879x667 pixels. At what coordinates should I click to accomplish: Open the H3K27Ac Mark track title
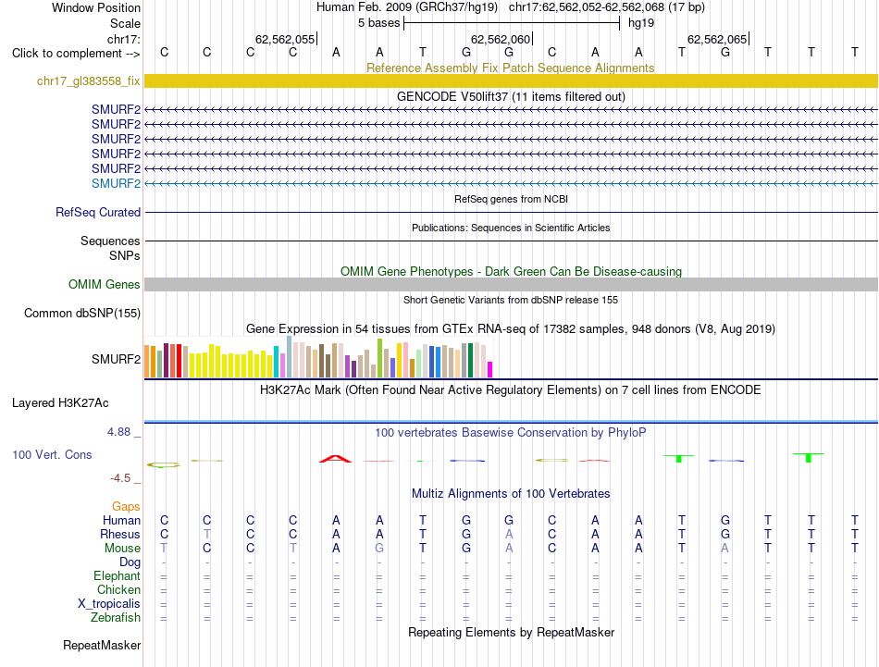(x=511, y=390)
